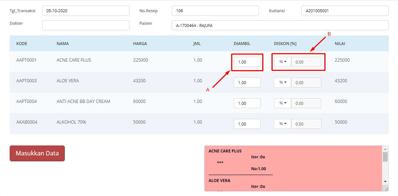Open discount type dropdown for ACNE CARE PLUS
The height and width of the screenshot is (196, 398).
coord(283,62)
